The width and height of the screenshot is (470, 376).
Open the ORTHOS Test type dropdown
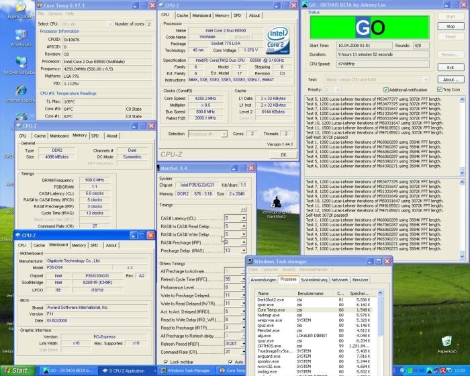point(377,79)
